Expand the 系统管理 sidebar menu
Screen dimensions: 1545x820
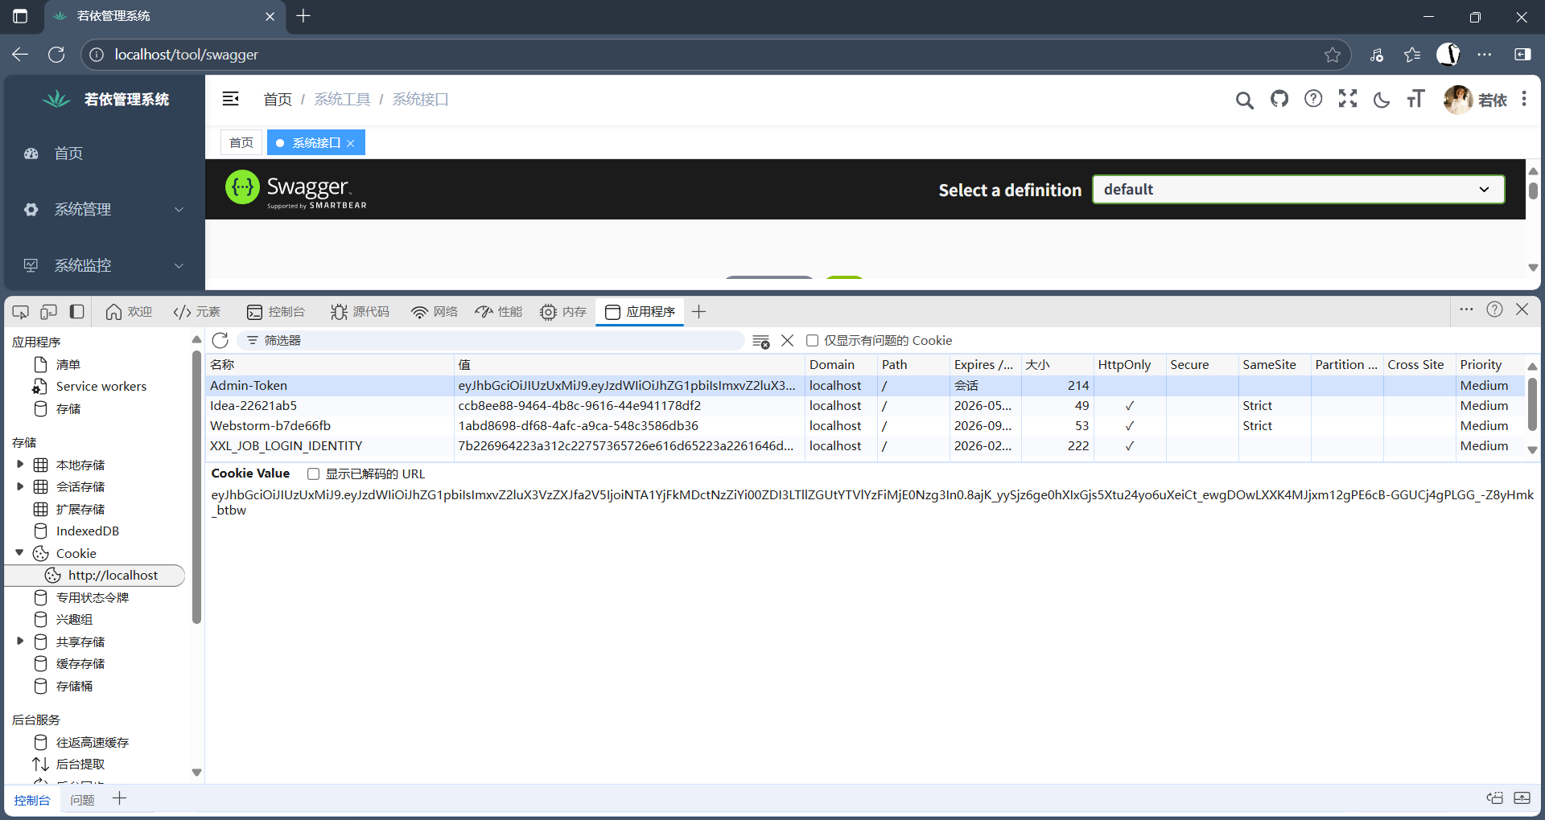click(105, 209)
